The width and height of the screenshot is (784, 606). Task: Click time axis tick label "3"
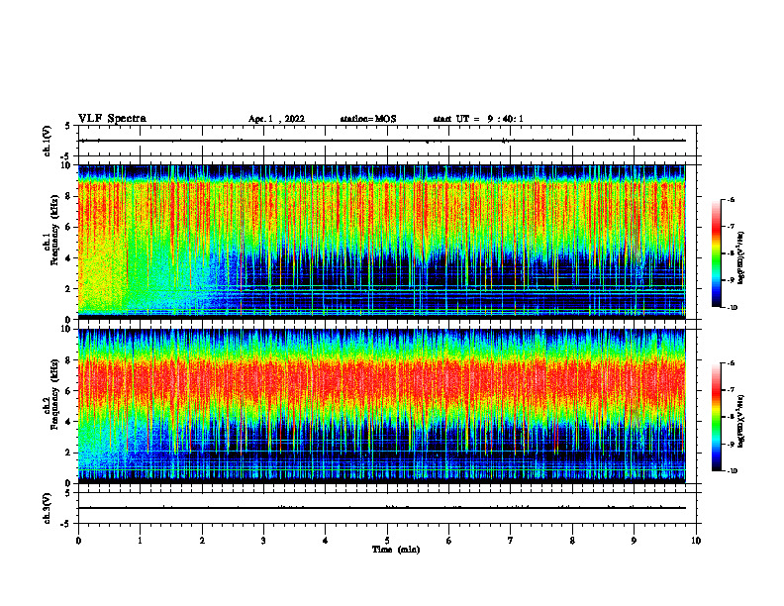pyautogui.click(x=263, y=541)
